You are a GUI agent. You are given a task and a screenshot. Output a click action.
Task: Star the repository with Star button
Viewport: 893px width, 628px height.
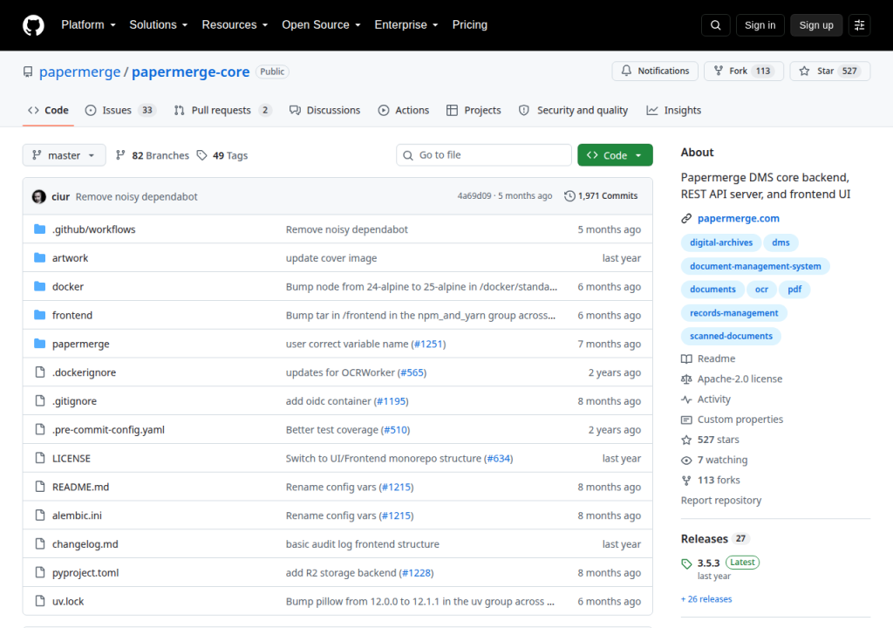(830, 71)
